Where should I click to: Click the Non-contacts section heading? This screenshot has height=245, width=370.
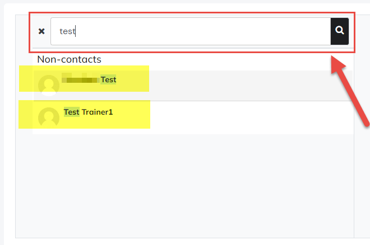pos(69,59)
